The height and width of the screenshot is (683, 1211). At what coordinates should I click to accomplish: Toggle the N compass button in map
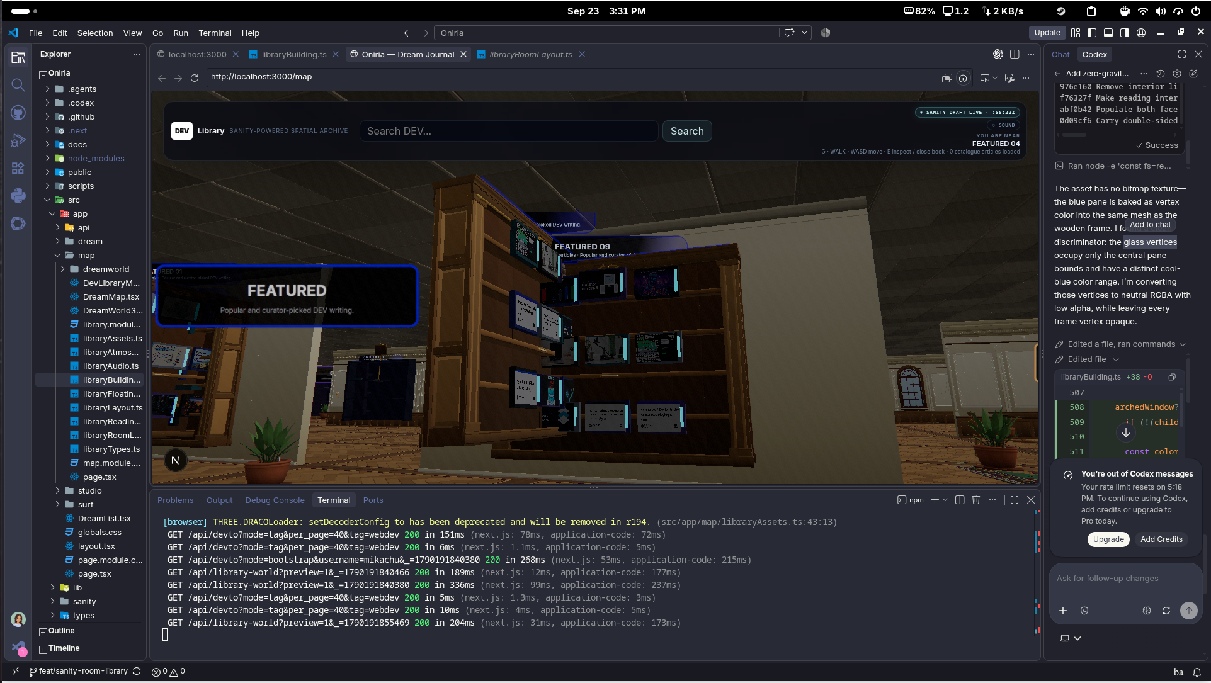click(176, 460)
